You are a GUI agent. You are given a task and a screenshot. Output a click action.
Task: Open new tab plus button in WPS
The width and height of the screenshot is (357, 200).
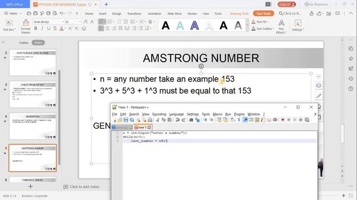point(107,4)
